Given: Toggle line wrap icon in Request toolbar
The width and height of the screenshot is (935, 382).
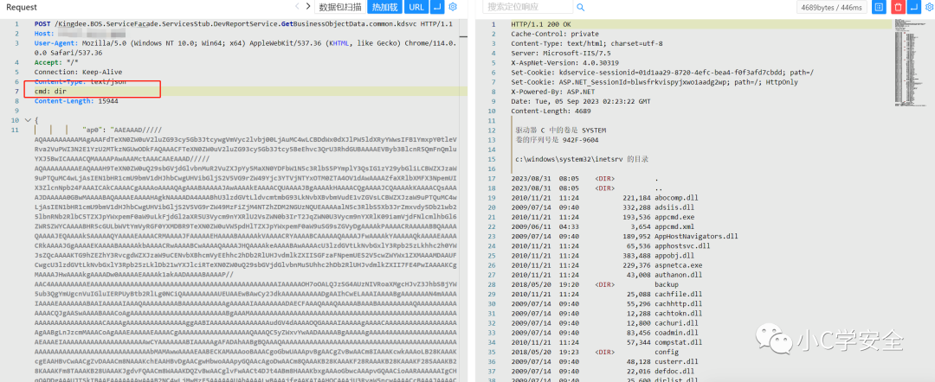Looking at the screenshot, I should click(x=438, y=7).
